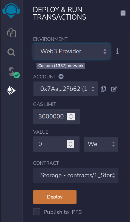Image resolution: width=130 pixels, height=222 pixels.
Task: Copy the account address to clipboard
Action: (103, 89)
